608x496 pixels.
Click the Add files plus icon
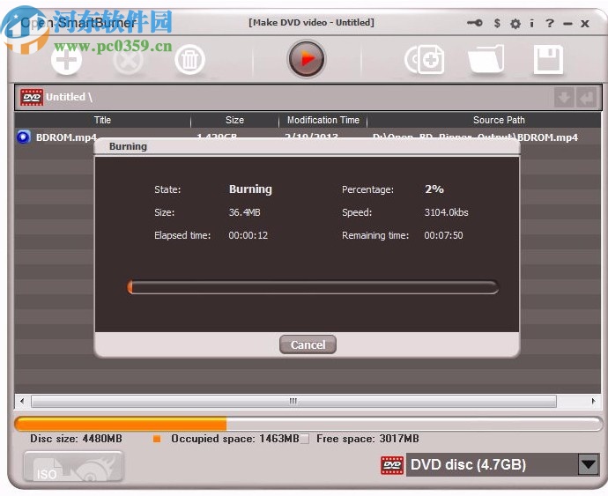66,60
